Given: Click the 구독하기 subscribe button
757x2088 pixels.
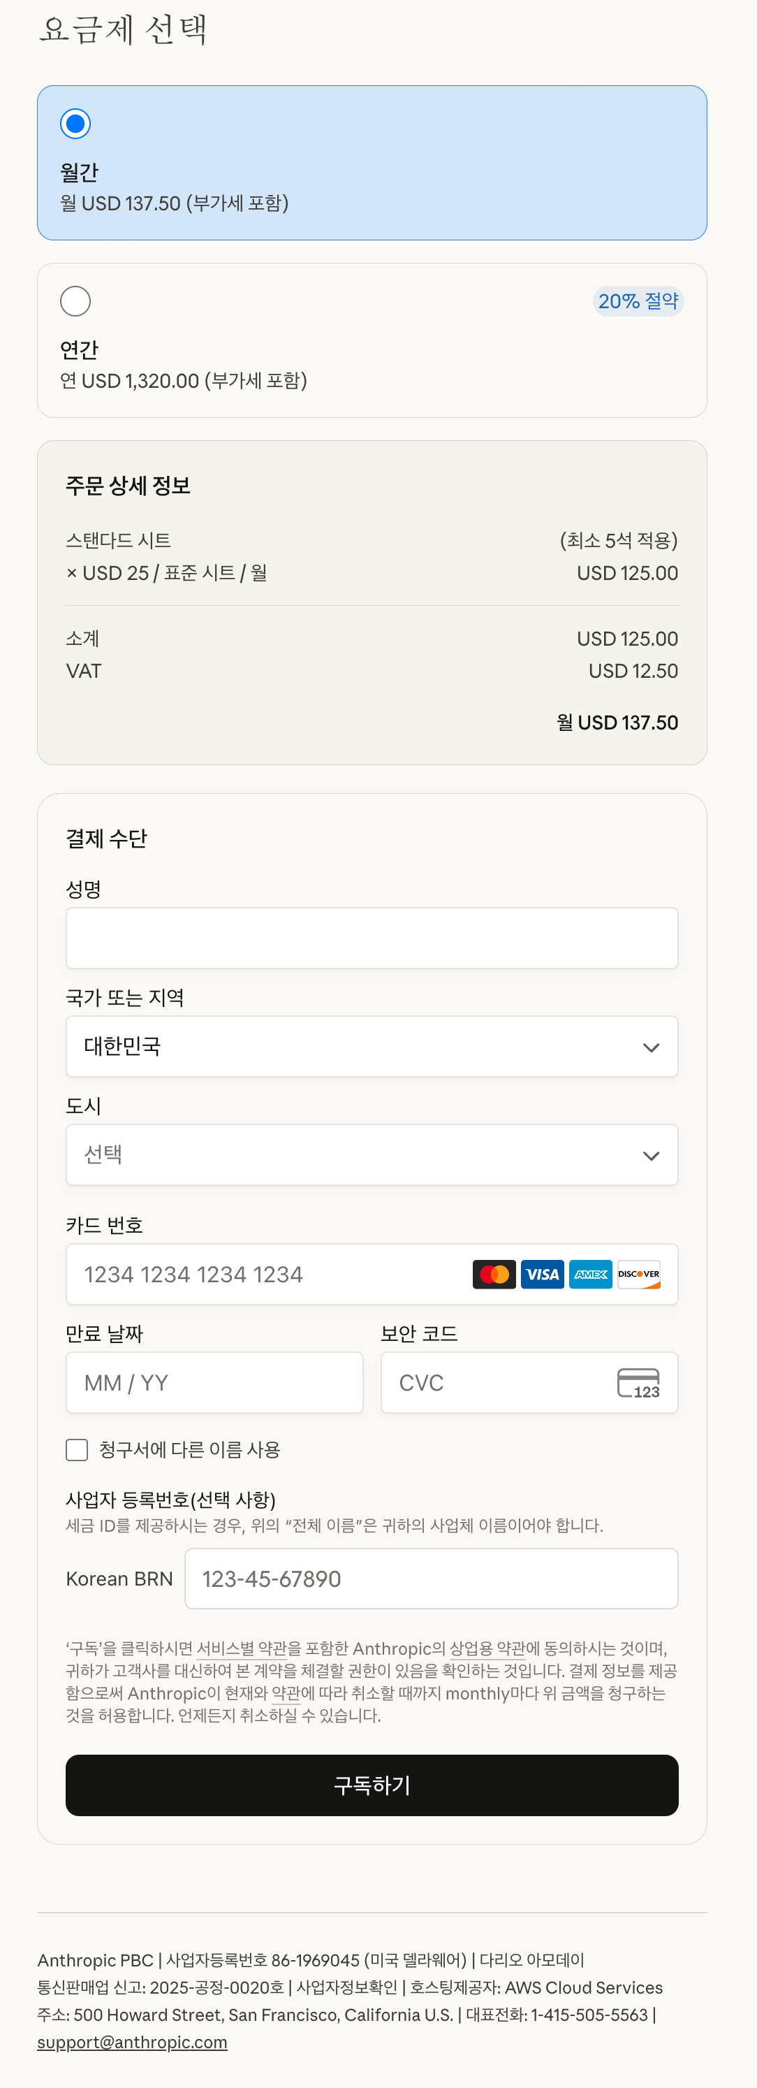Looking at the screenshot, I should tap(372, 1785).
